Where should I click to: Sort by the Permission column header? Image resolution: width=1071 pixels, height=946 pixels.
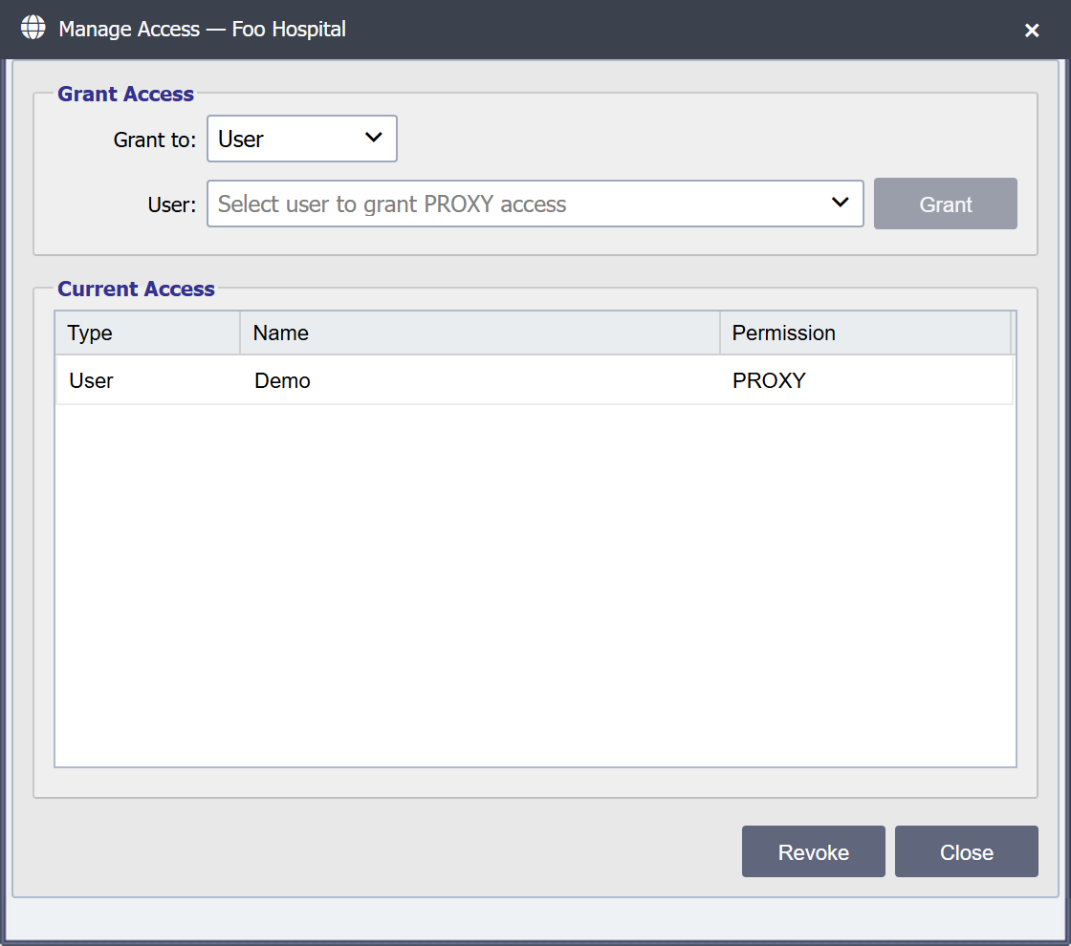[x=865, y=333]
